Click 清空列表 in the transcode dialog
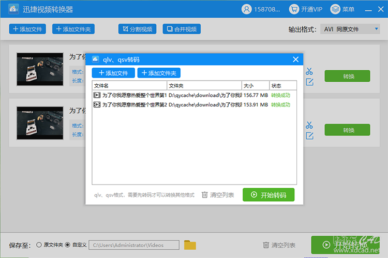Viewport: 388px width, 258px height. pyautogui.click(x=218, y=195)
